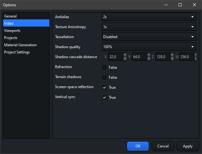202x154 pixels.
Task: Expand the Texture Anisotropy dropdown
Action: [x=149, y=27]
